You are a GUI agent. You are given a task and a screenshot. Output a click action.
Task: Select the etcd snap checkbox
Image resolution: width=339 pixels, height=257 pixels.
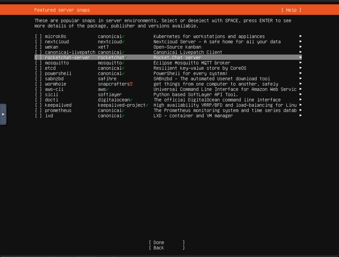[x=38, y=68]
